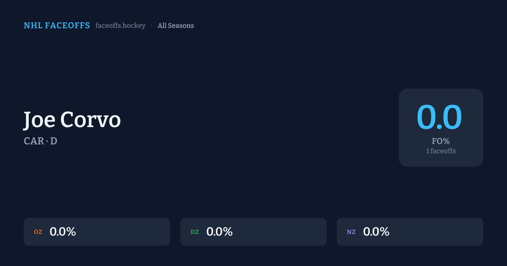Select the All Seasons label
This screenshot has height=266, width=507.
pos(176,26)
